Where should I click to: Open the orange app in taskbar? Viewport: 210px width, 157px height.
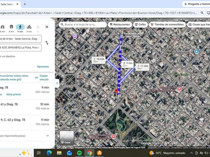(99, 153)
